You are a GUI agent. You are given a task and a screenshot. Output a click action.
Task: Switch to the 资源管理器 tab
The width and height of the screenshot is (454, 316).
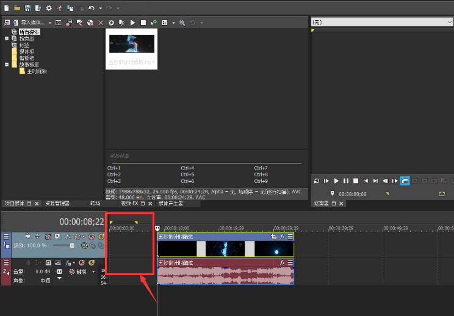click(57, 203)
